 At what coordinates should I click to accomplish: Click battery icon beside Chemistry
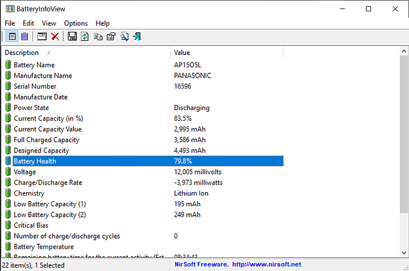coord(9,193)
